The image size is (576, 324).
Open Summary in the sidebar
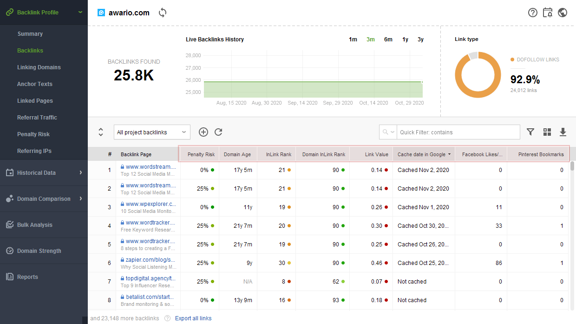click(30, 34)
